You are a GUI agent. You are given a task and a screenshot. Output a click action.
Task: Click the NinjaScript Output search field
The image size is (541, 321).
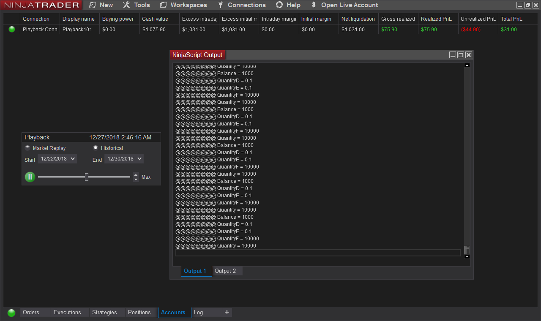click(318, 253)
